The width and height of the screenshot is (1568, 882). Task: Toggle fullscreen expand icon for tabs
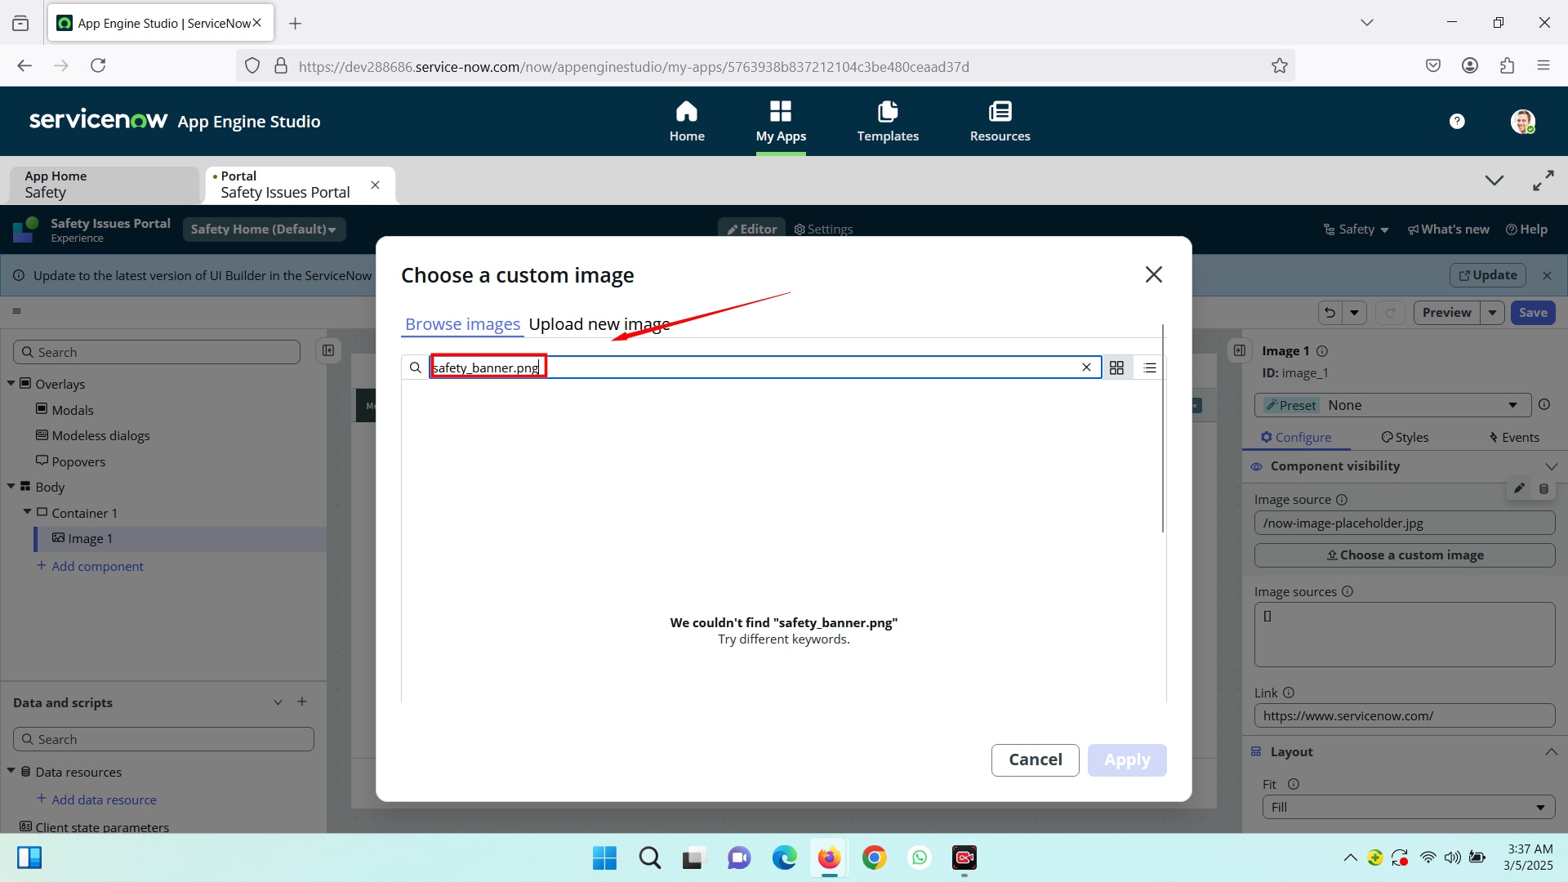1543,180
